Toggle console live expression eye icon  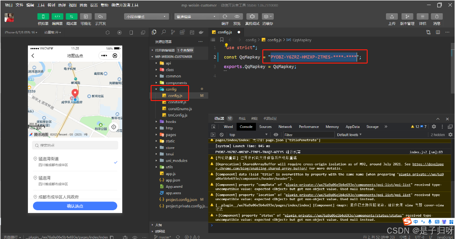pyautogui.click(x=276, y=135)
